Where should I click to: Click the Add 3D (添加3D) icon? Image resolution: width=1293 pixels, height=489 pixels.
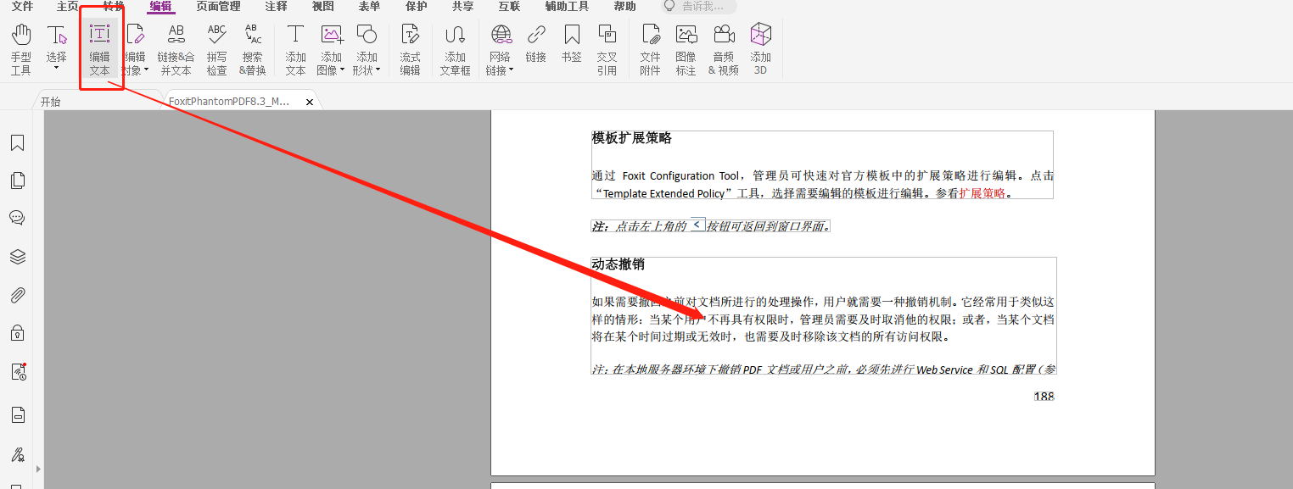[x=760, y=49]
